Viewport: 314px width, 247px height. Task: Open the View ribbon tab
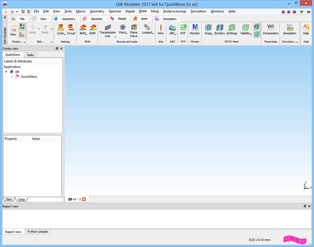pos(41,19)
